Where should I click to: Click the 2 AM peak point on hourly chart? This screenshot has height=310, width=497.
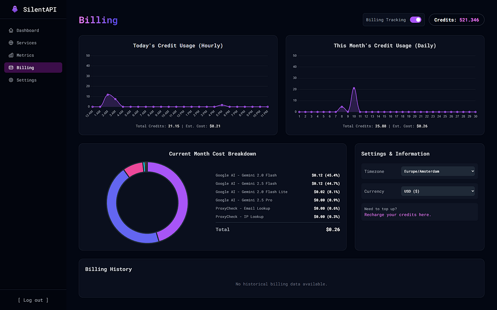(108, 95)
